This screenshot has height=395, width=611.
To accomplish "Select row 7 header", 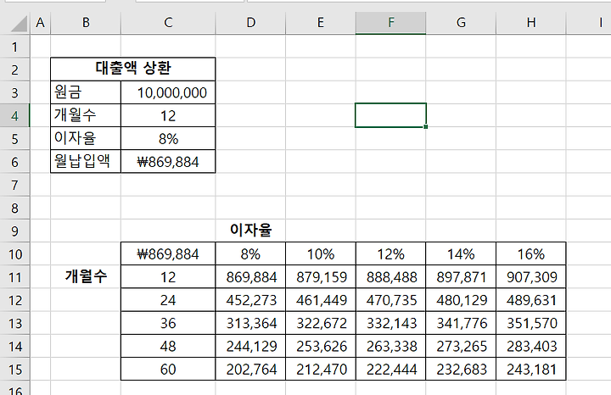I will point(14,185).
